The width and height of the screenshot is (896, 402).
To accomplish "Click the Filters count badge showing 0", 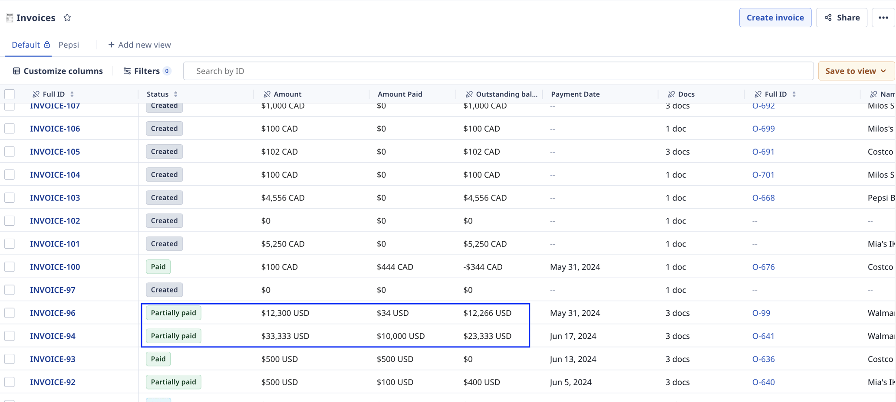I will [167, 71].
